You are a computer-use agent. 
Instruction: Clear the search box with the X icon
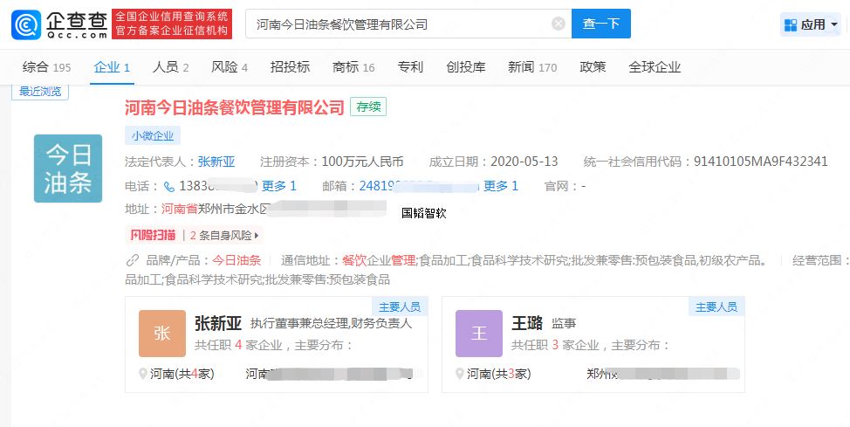pyautogui.click(x=559, y=24)
